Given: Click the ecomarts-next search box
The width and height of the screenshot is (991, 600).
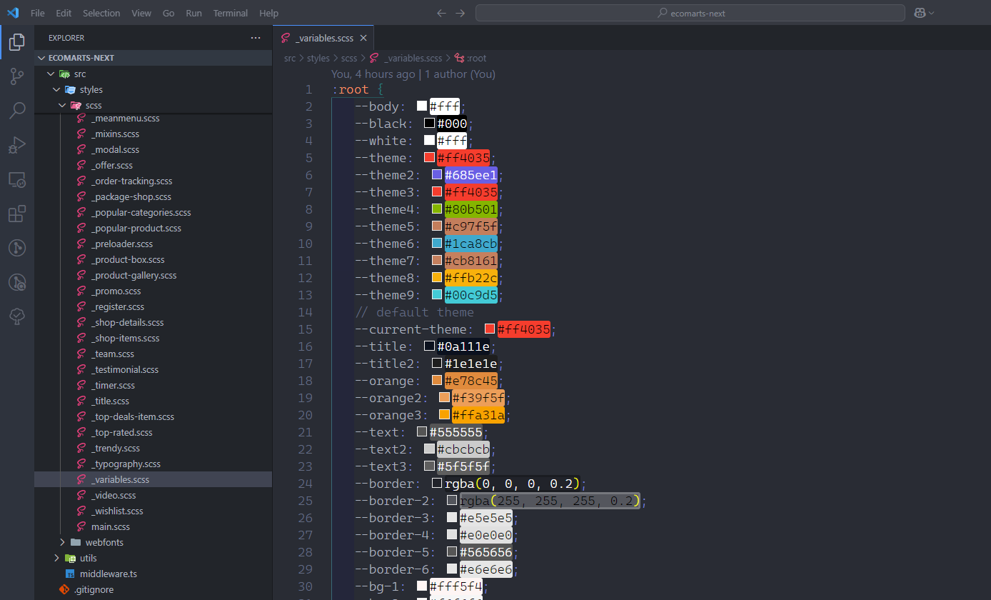Looking at the screenshot, I should 690,13.
